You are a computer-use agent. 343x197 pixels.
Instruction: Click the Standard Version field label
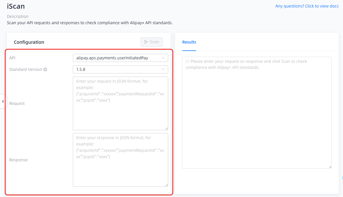tap(26, 69)
